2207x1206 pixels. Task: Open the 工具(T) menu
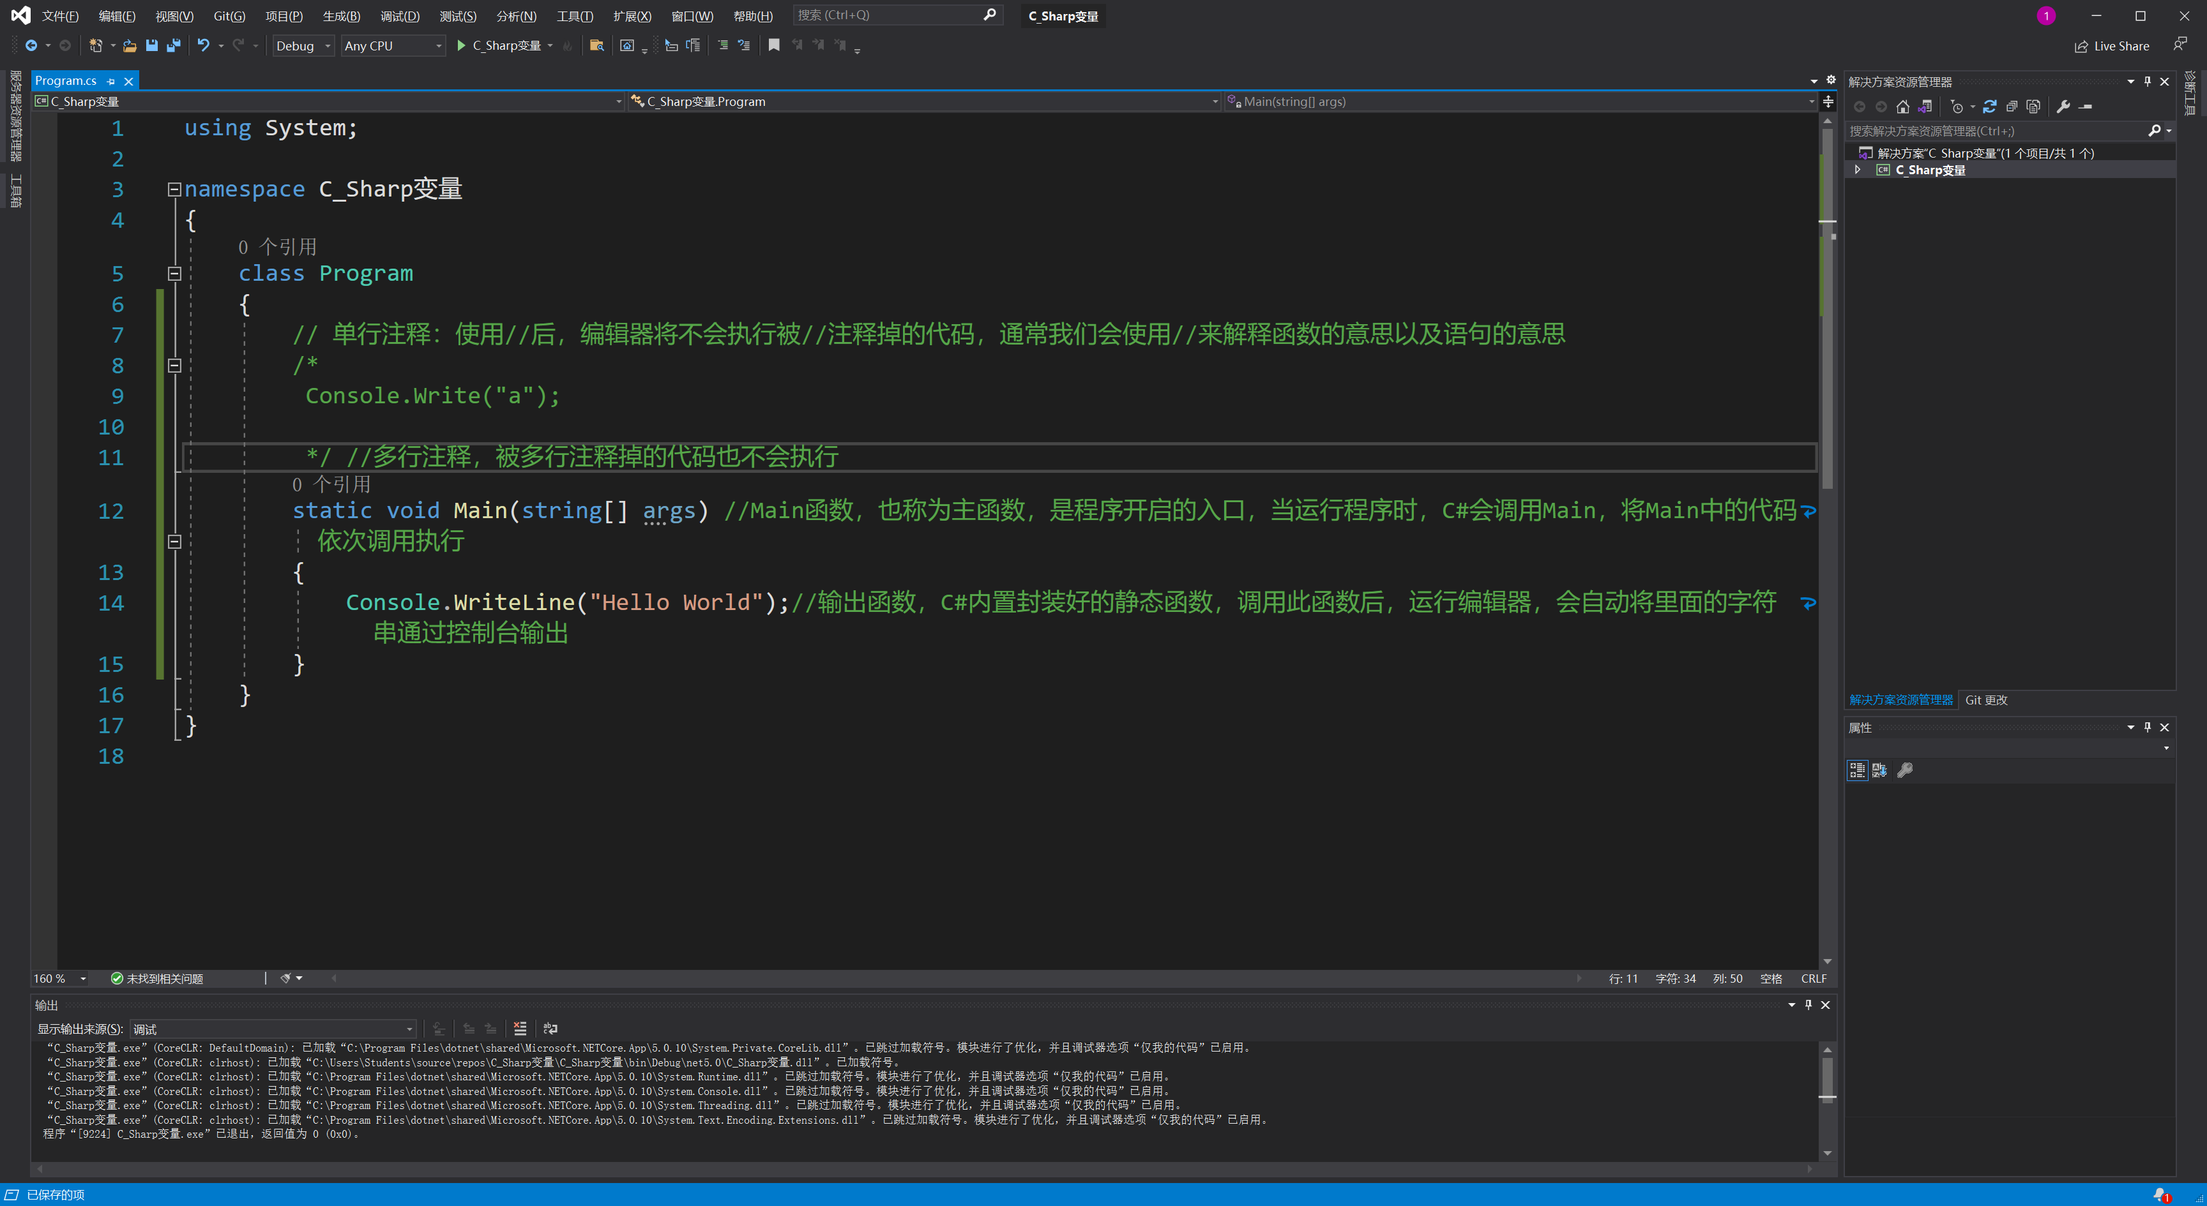click(575, 16)
